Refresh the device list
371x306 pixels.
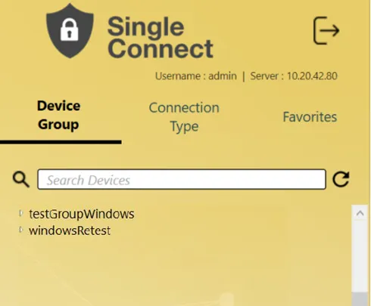pyautogui.click(x=341, y=179)
